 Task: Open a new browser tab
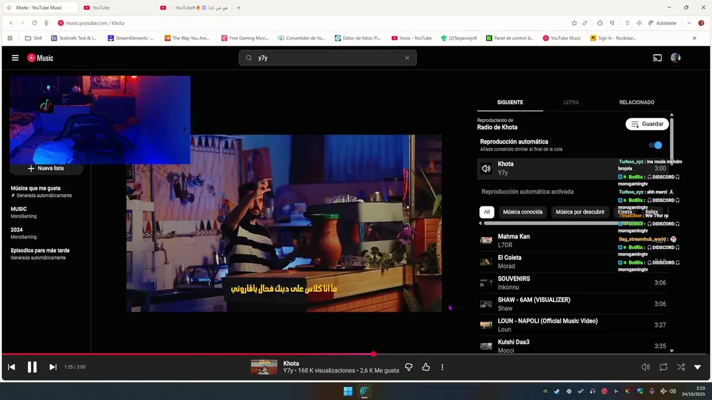[x=239, y=8]
